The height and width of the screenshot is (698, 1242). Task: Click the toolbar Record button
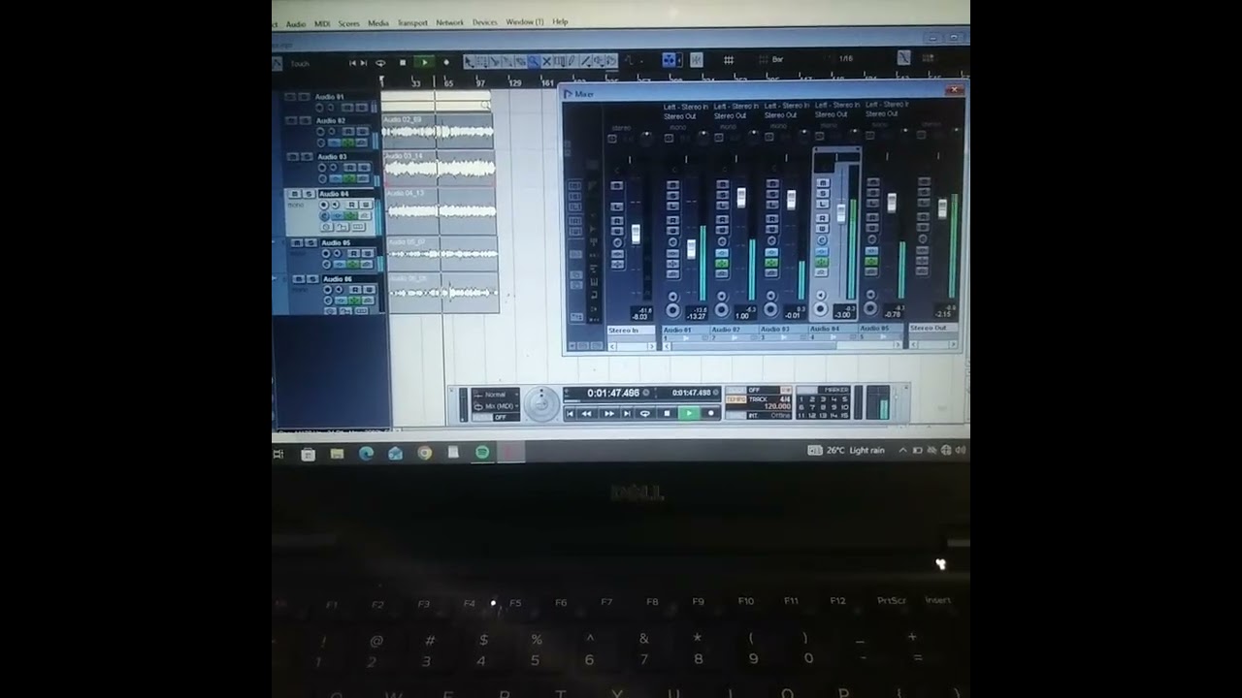[x=446, y=62]
